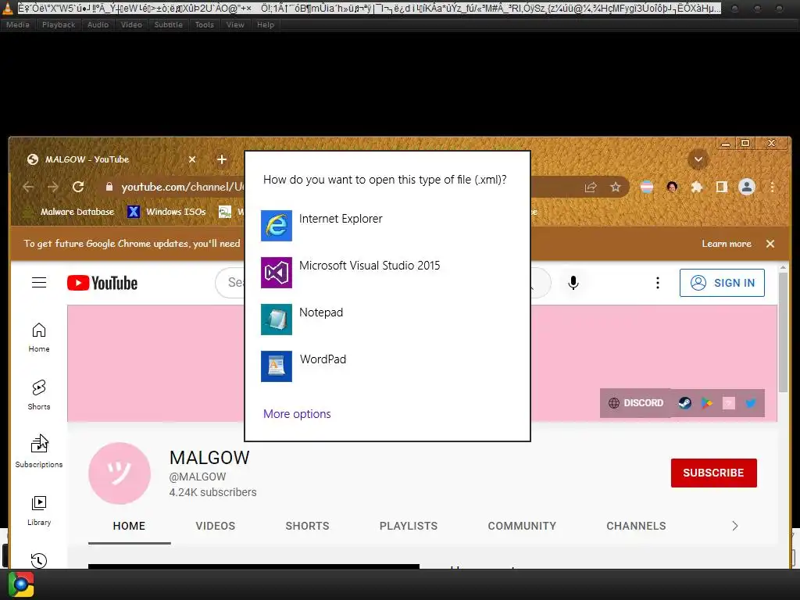
Task: Click the Chrome icon in the taskbar
Action: click(x=21, y=584)
